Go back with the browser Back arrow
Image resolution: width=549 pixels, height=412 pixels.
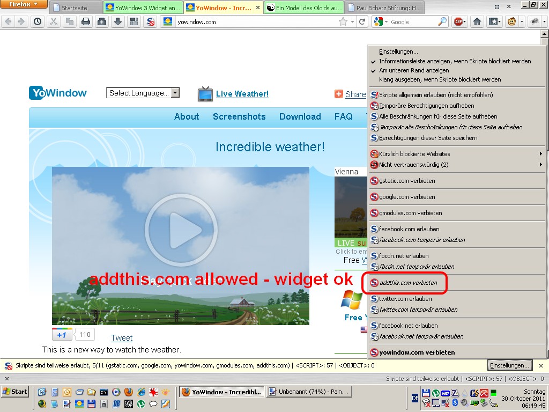coord(8,21)
